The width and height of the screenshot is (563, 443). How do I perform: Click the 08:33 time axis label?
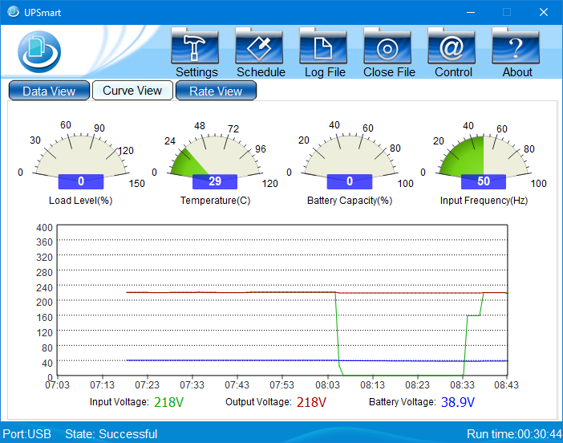[463, 385]
